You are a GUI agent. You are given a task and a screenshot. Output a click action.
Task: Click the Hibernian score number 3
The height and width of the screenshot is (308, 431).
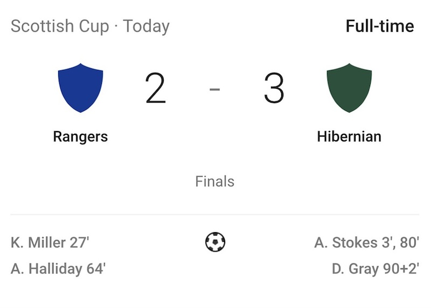pyautogui.click(x=274, y=88)
